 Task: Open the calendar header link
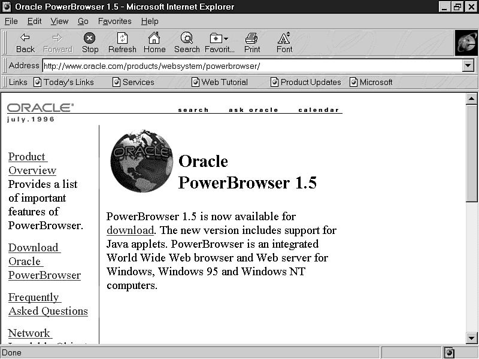tap(319, 110)
